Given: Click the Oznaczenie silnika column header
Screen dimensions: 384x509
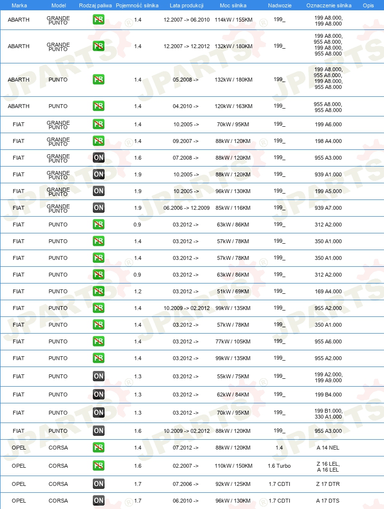Looking at the screenshot, I should click(x=329, y=5).
